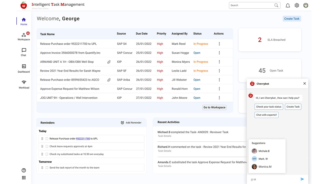The image size is (328, 184).
Task: Click the search magnifier icon
Action: pyautogui.click(x=276, y=5)
